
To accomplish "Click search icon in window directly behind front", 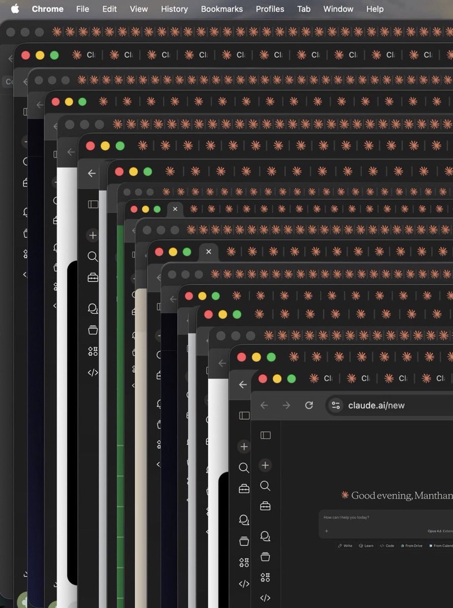I will pyautogui.click(x=244, y=468).
